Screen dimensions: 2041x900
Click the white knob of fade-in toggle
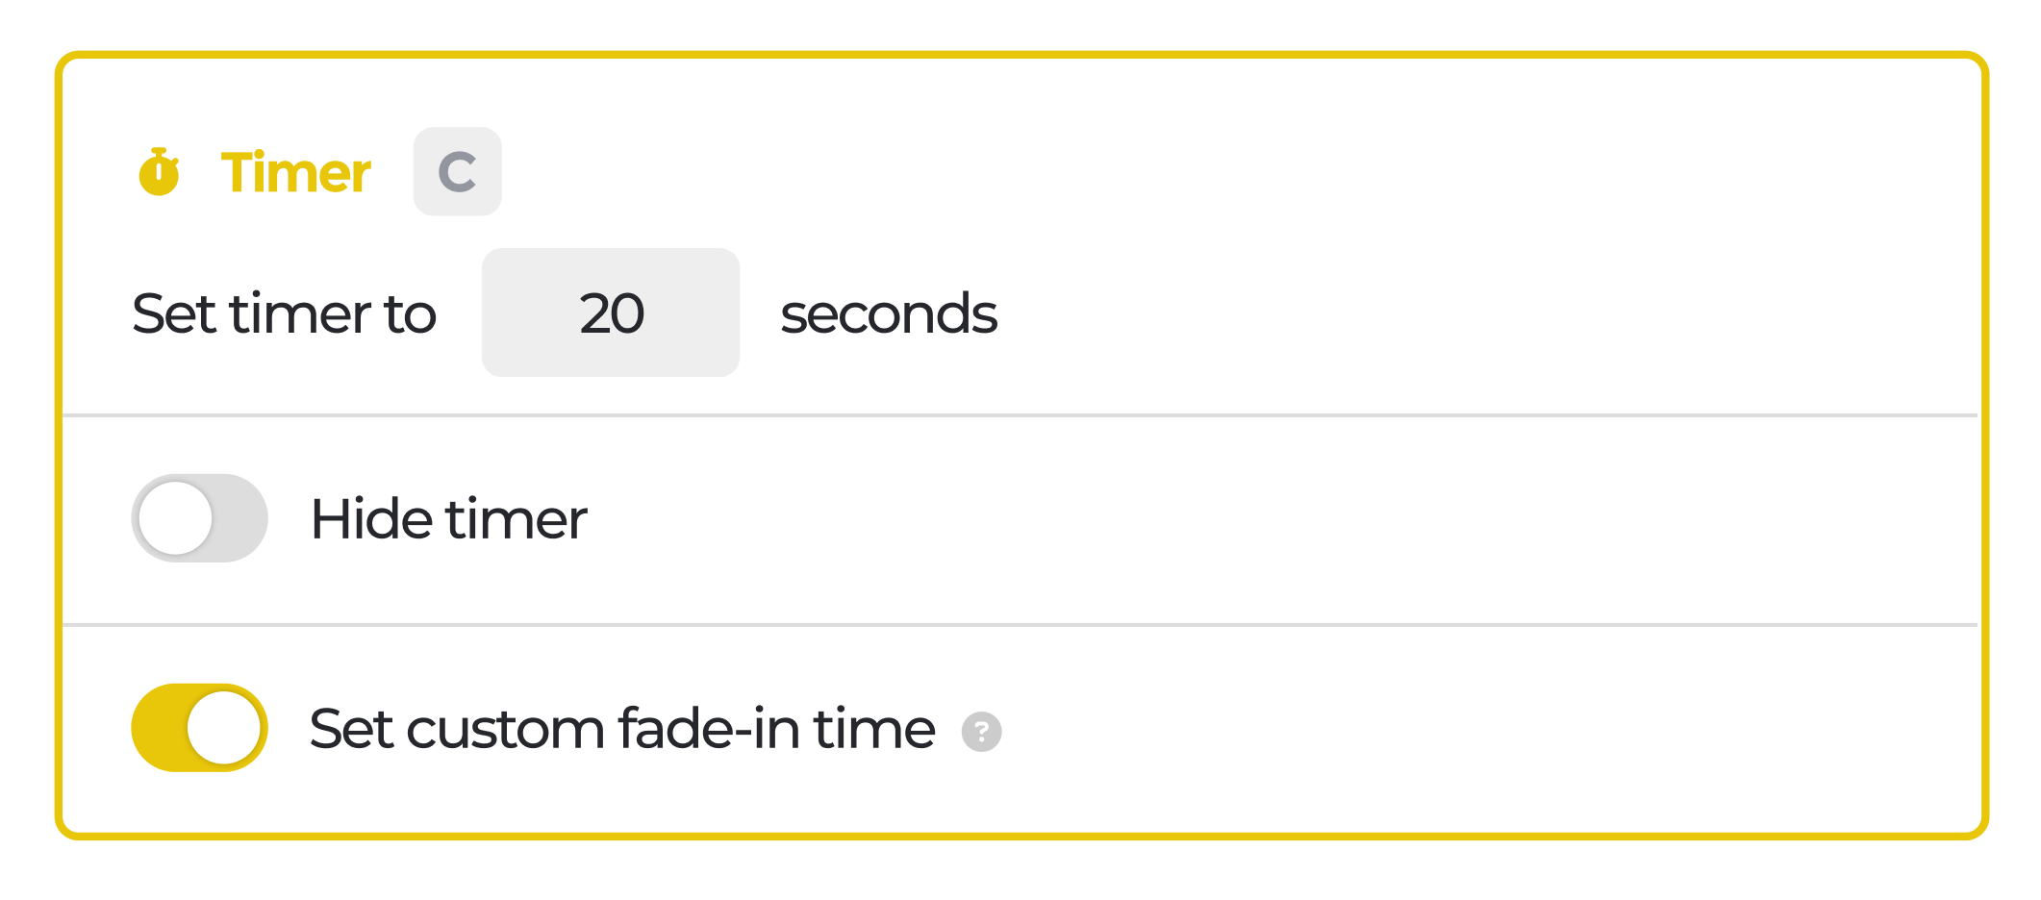(224, 728)
